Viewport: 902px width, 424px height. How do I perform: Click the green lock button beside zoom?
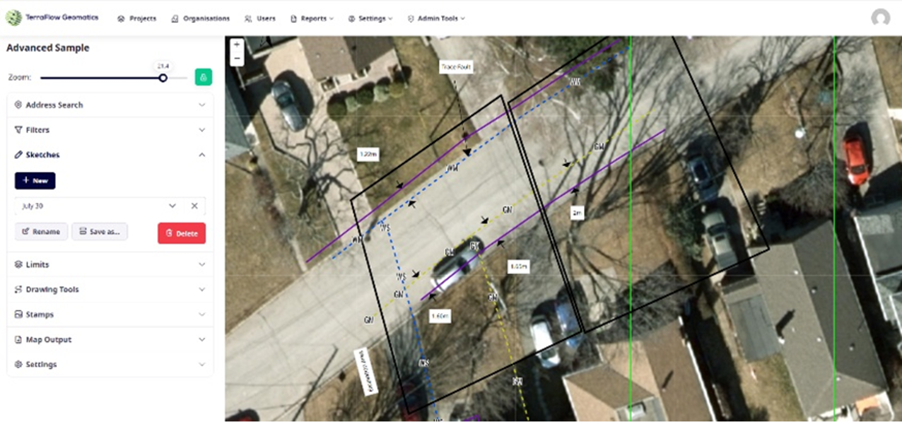pos(203,77)
